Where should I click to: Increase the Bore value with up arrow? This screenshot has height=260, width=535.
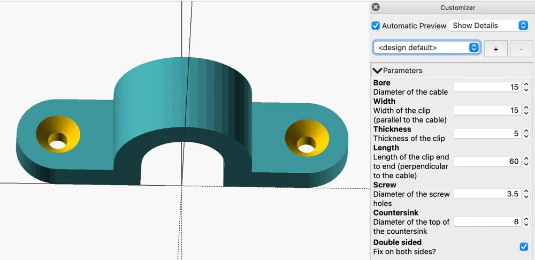(526, 85)
